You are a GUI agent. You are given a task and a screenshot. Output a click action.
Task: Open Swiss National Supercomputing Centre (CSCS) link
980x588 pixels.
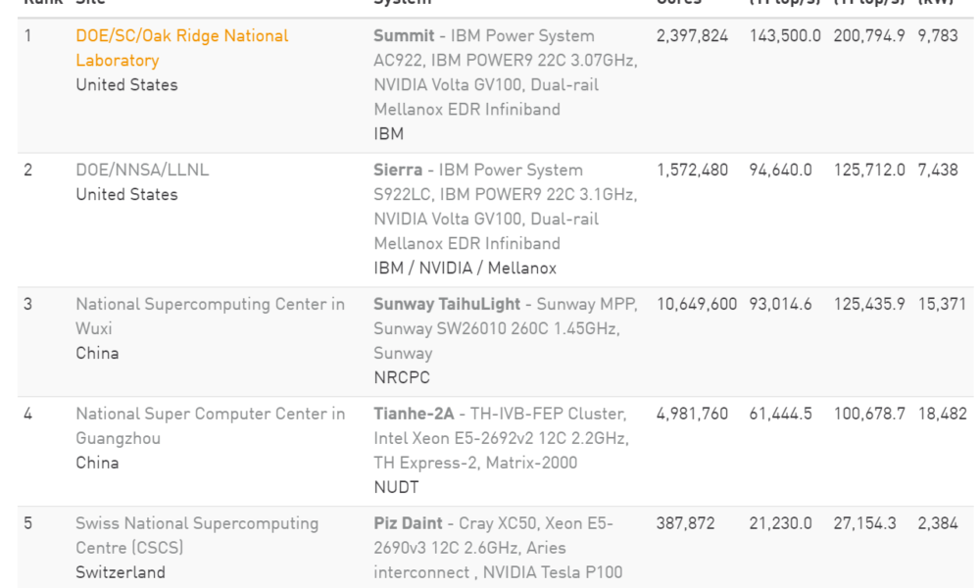[197, 535]
